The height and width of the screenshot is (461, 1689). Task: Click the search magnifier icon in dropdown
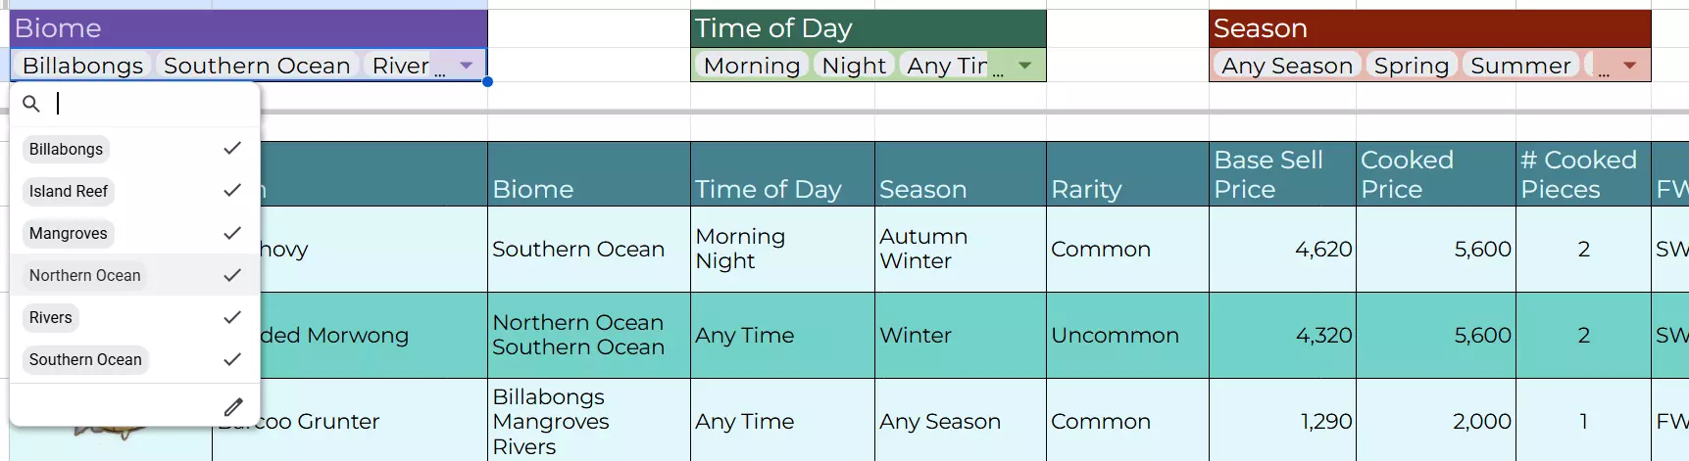tap(30, 104)
